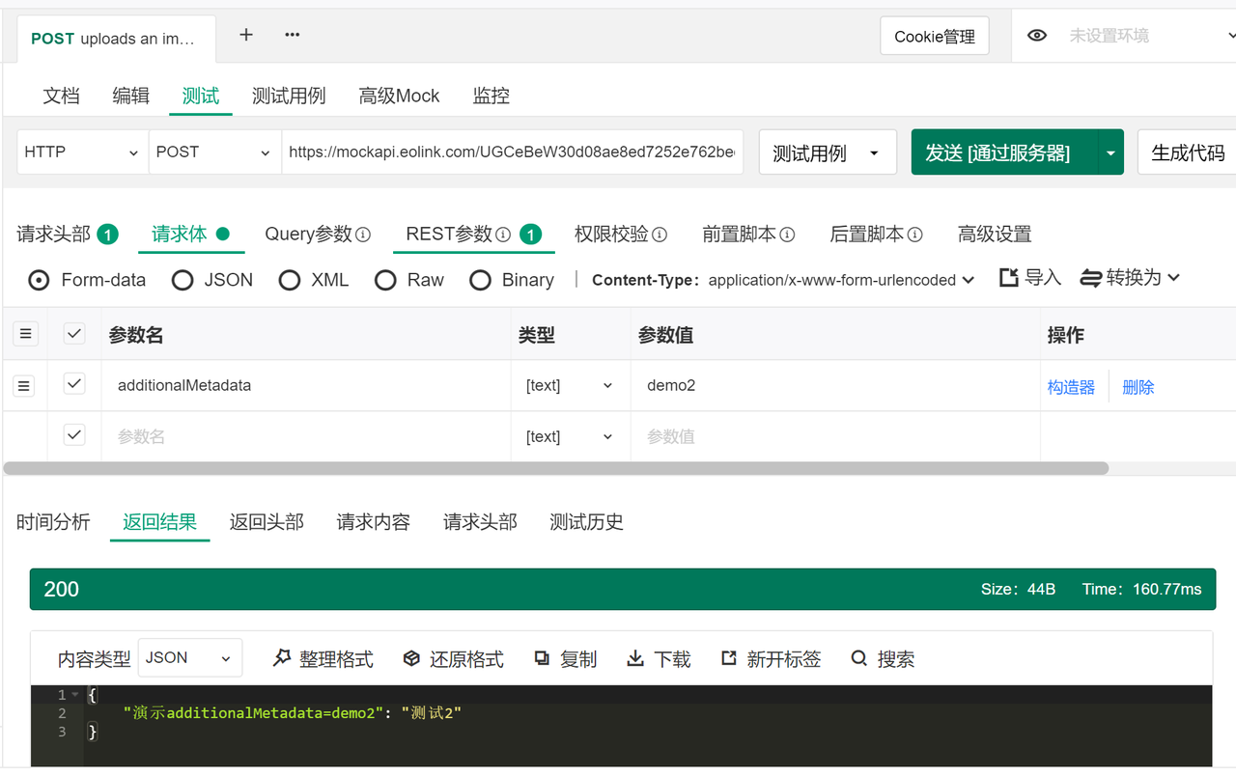
Task: Open the send button's dropdown arrow
Action: tap(1110, 152)
